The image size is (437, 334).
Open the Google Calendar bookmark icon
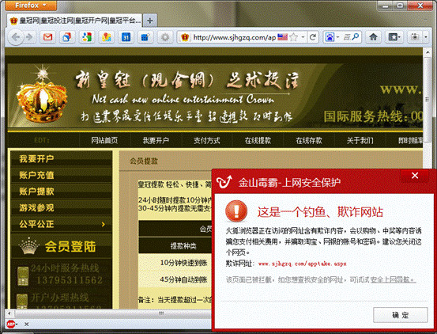[126, 37]
